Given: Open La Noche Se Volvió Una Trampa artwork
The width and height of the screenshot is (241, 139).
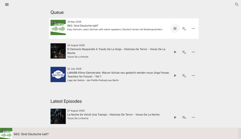Looking at the screenshot, I should click(x=58, y=116).
